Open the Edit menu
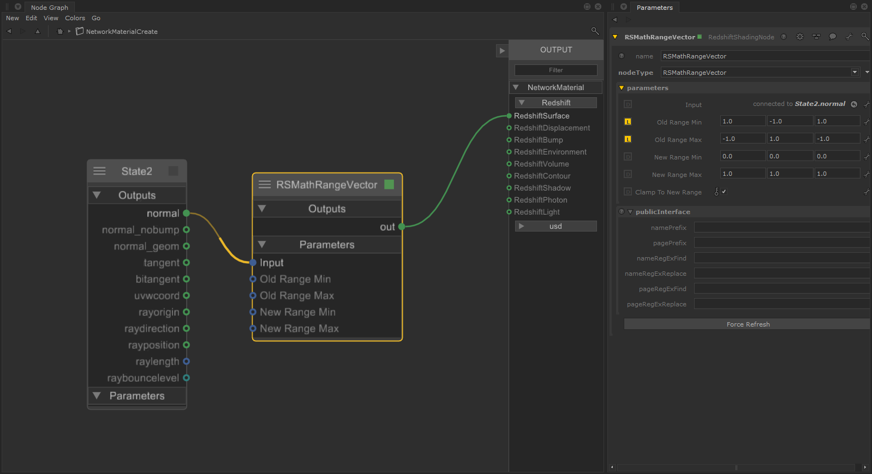 coord(31,18)
